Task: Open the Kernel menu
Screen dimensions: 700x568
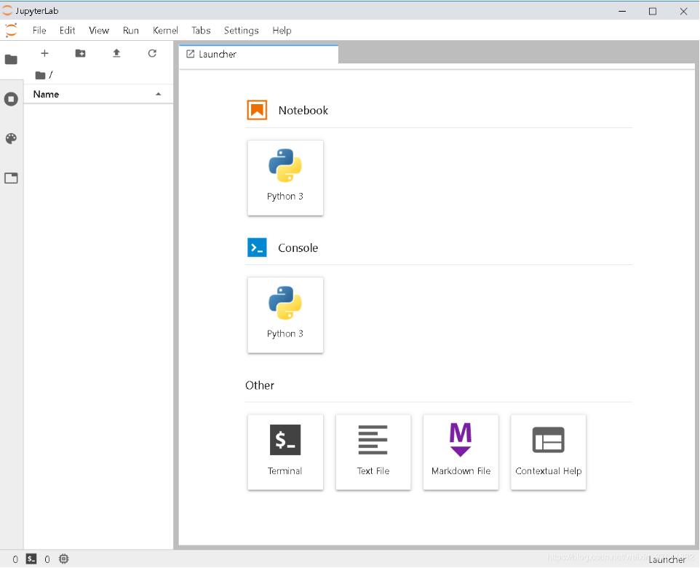Action: (x=165, y=31)
